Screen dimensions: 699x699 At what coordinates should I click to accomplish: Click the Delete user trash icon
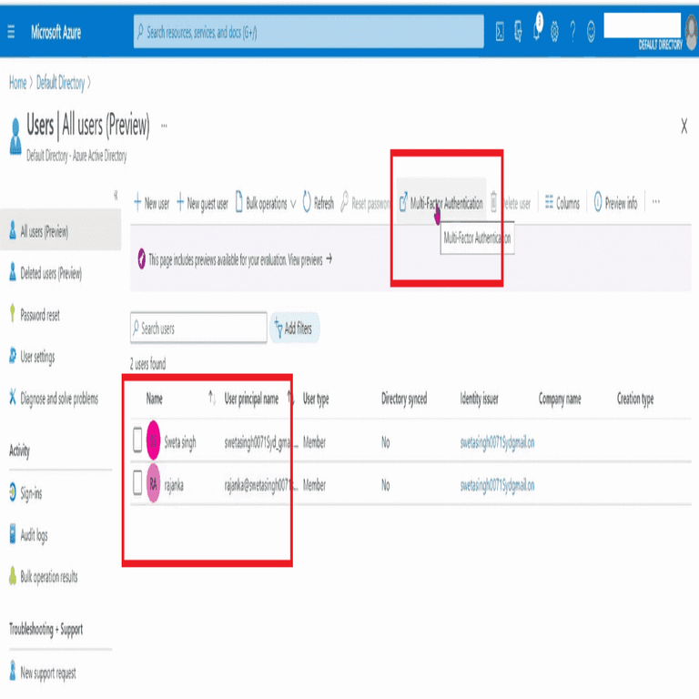point(494,202)
